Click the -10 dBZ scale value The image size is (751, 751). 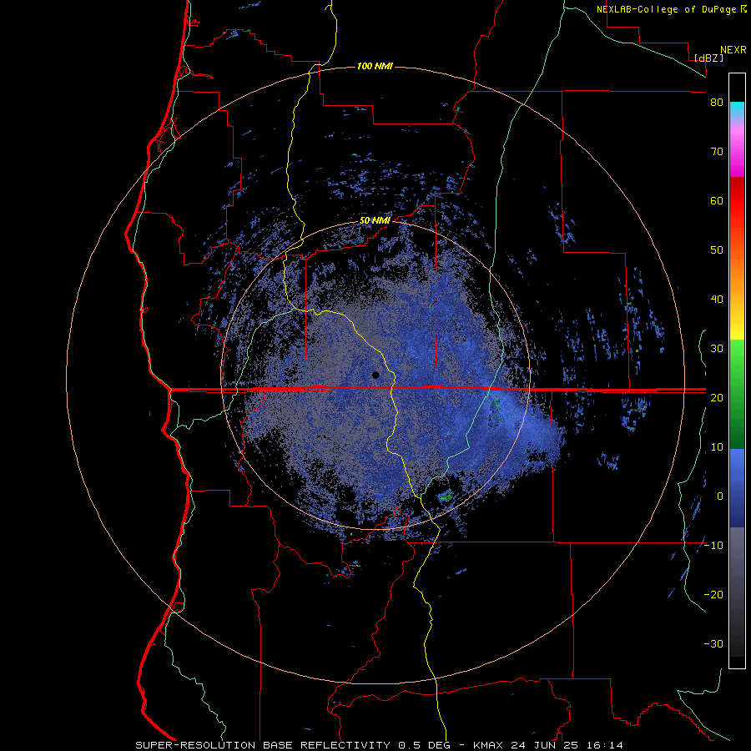(713, 546)
